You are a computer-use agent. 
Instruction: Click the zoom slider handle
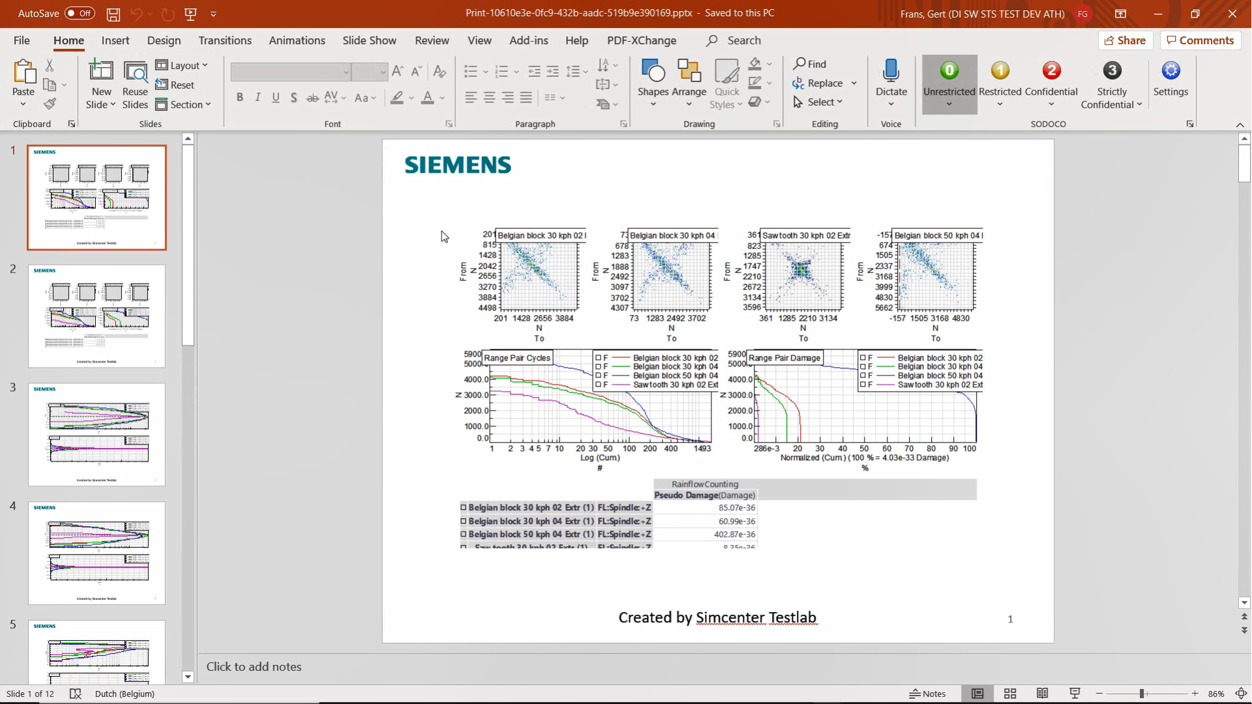point(1142,694)
